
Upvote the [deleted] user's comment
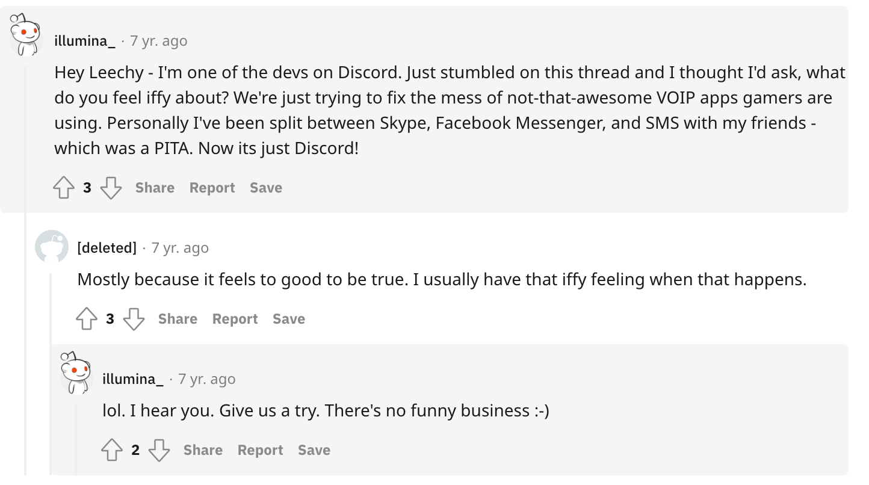point(87,319)
